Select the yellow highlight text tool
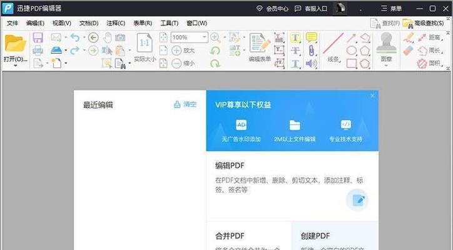Screen dimensions: 453x250 (x=295, y=37)
